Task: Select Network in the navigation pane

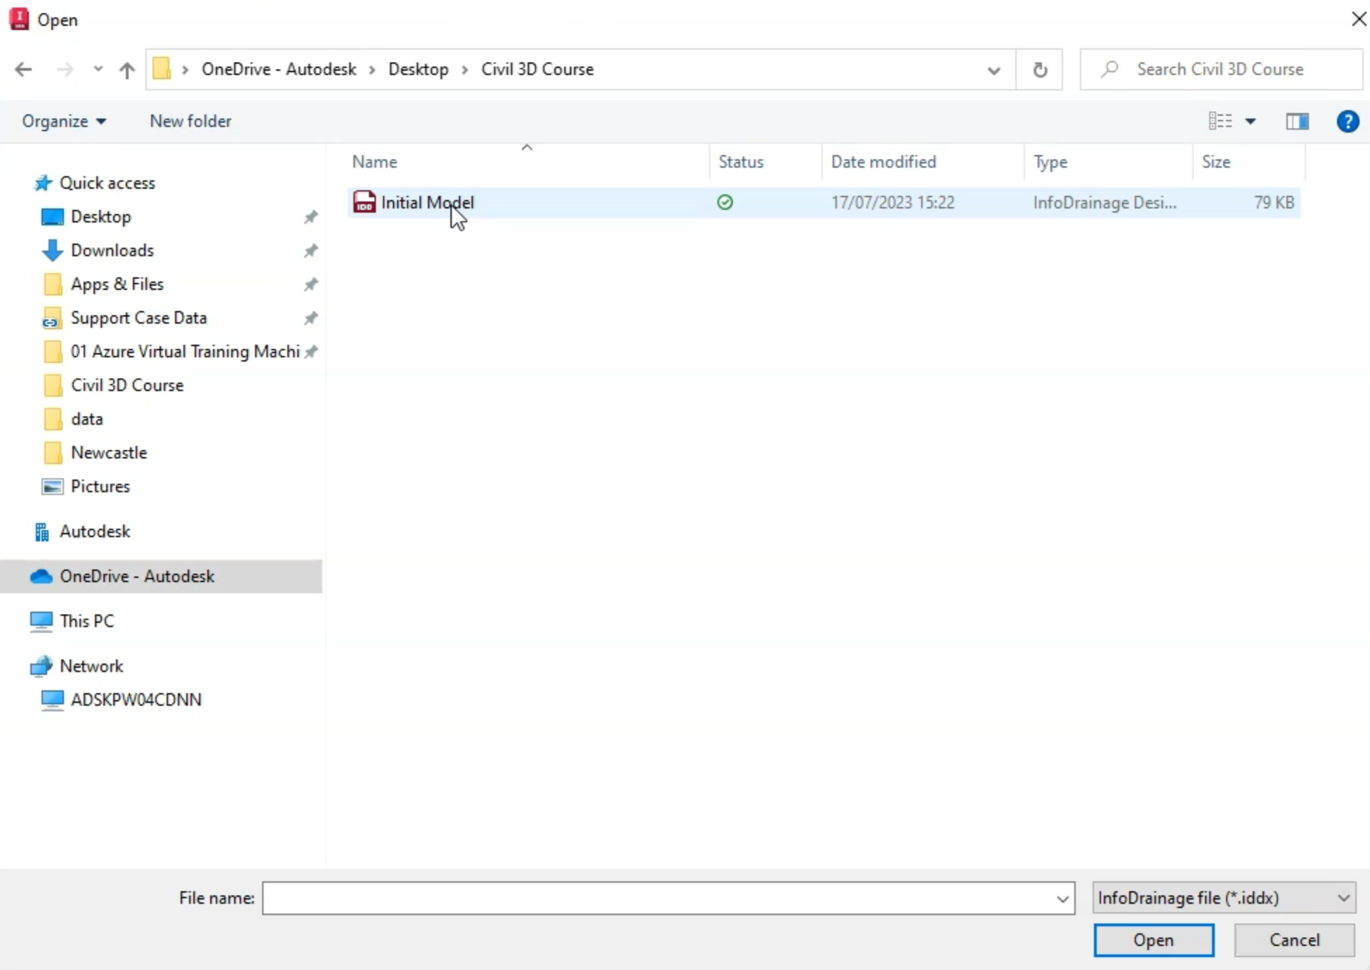Action: click(91, 666)
